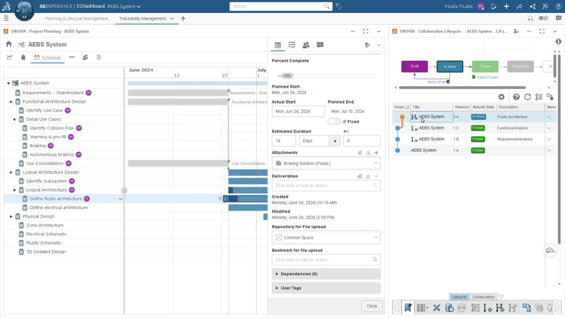The image size is (565, 318).
Task: Click the Share arrow icon in top bar
Action: (519, 6)
